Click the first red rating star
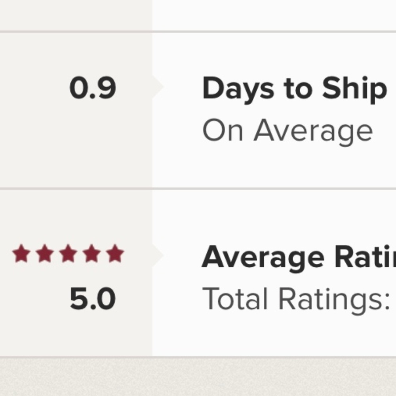 pos(21,253)
